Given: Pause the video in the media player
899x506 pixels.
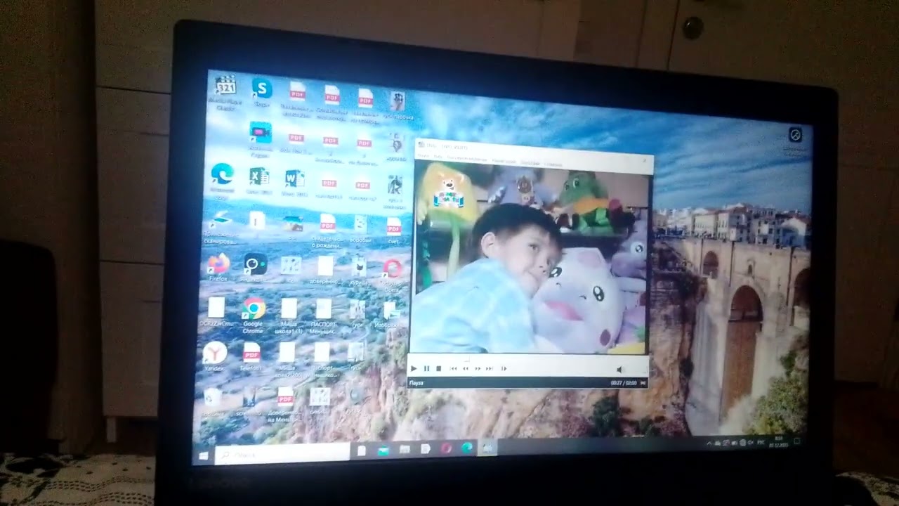Looking at the screenshot, I should (x=426, y=368).
